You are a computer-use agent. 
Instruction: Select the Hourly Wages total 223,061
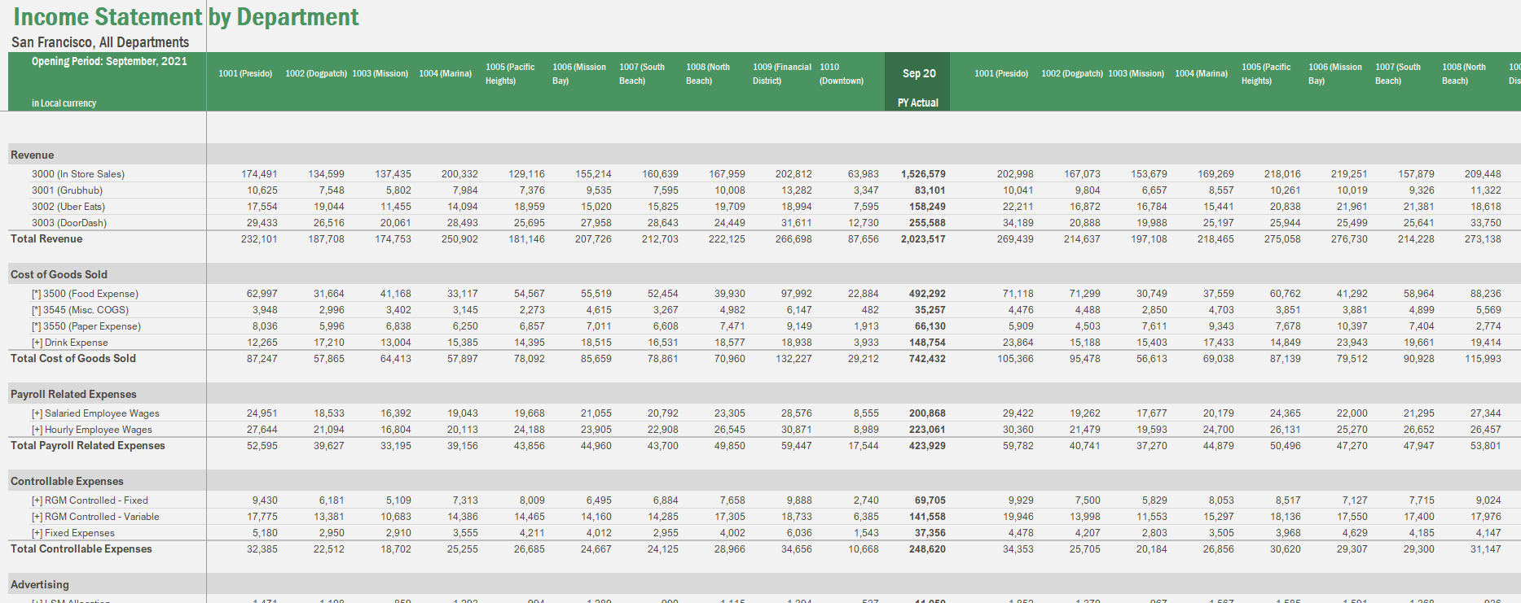[x=927, y=430]
